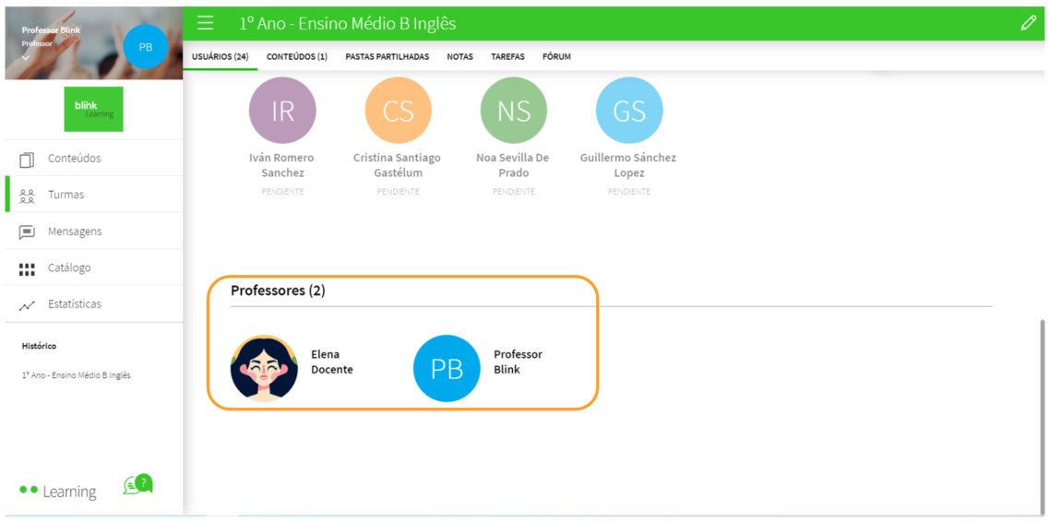1049x522 pixels.
Task: Open the Fórum tab
Action: (x=556, y=57)
